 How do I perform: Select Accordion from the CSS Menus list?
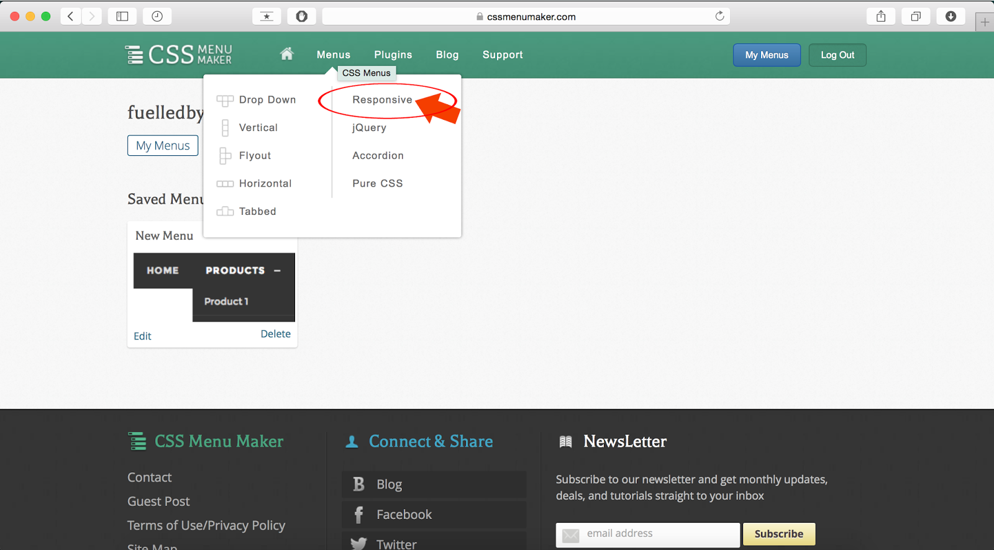pyautogui.click(x=378, y=156)
